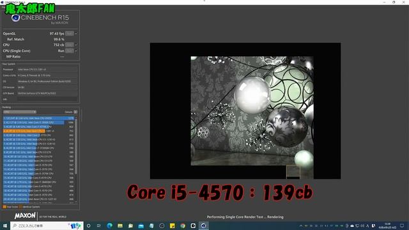Toggle the checkbox next to CPU (Single Core)
Image resolution: width=409 pixels, height=230 pixels.
pos(76,51)
